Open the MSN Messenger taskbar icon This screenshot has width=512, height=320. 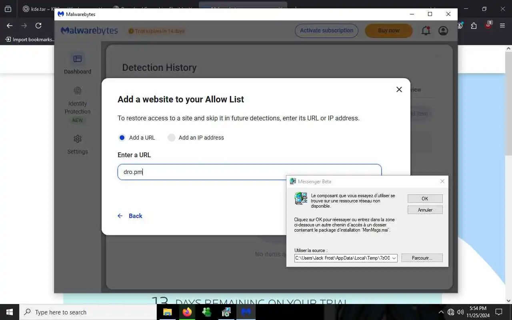[x=206, y=312]
